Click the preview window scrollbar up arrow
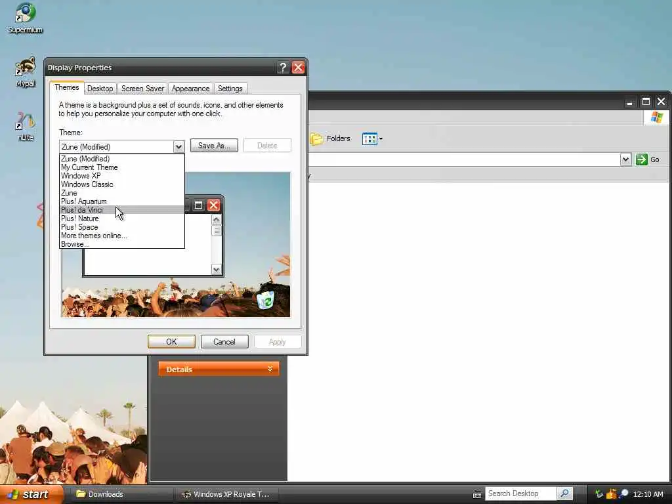 pos(217,220)
